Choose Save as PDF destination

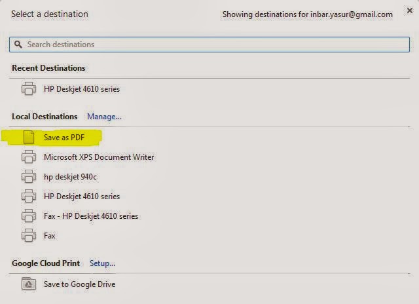[x=64, y=138]
